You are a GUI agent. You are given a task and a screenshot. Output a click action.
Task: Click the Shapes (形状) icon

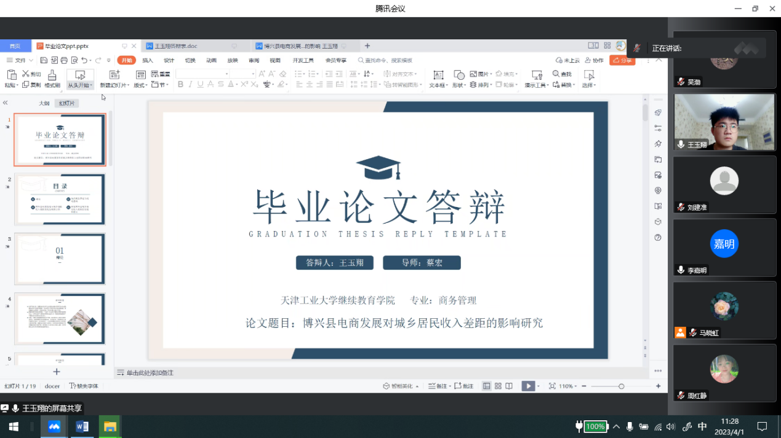pyautogui.click(x=459, y=75)
